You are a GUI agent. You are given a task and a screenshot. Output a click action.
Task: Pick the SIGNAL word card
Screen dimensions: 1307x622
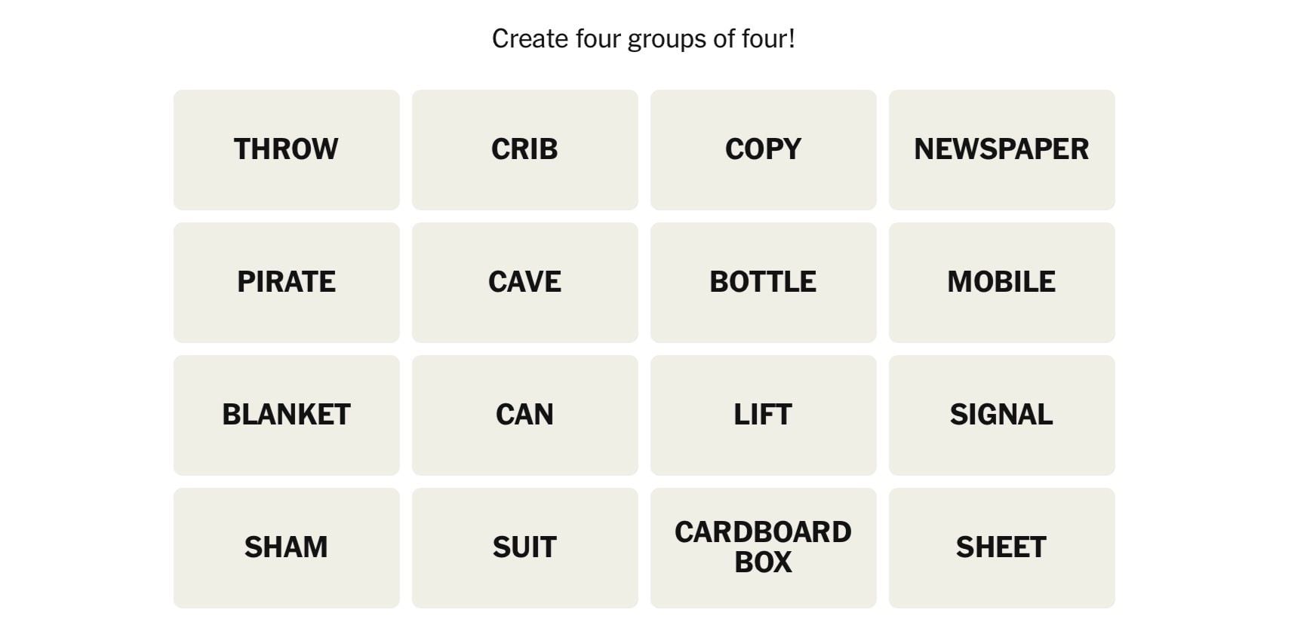[1001, 415]
